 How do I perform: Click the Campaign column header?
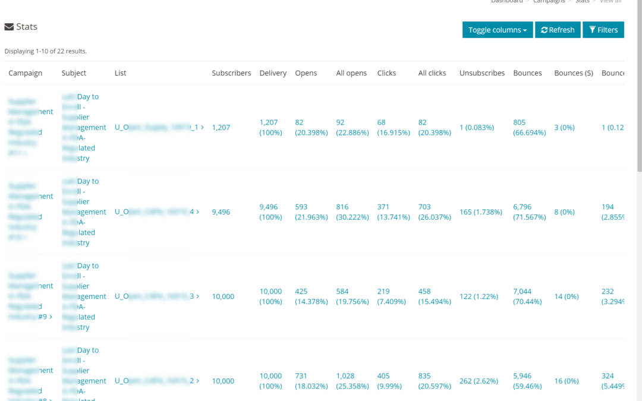coord(26,73)
